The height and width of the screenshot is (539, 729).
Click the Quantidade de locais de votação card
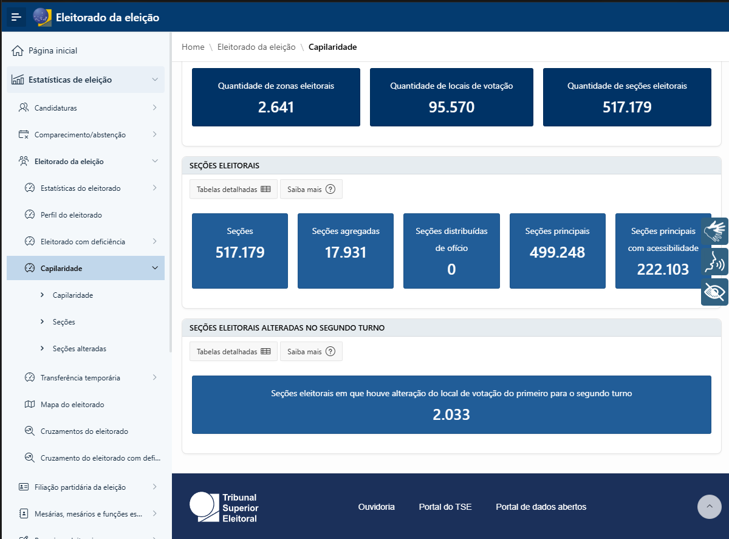[451, 97]
